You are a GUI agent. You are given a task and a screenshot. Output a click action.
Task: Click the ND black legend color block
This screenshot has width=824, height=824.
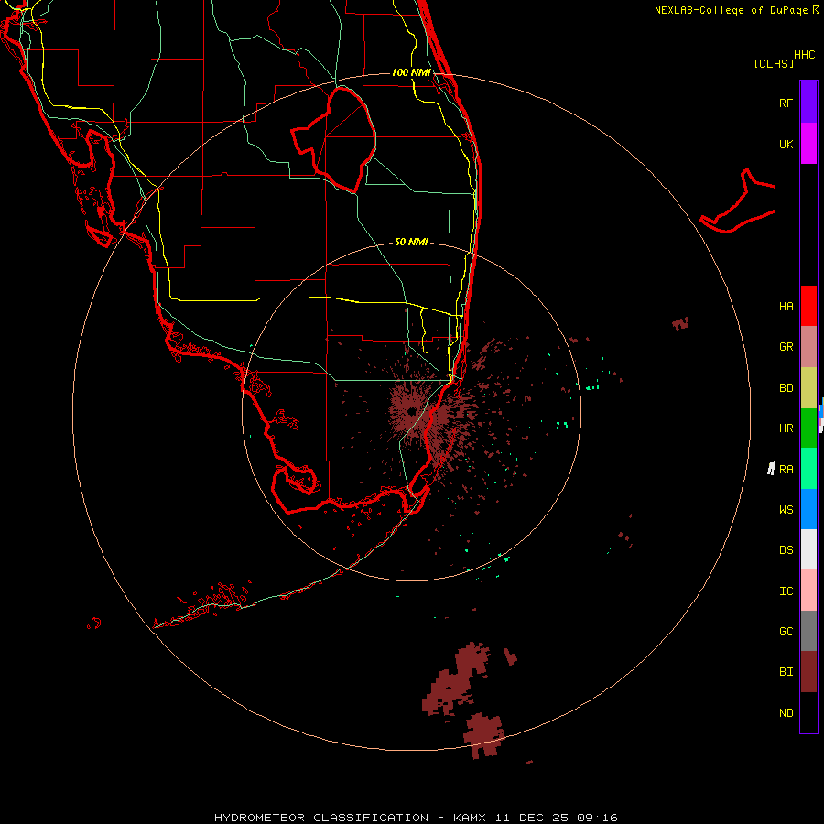point(808,712)
